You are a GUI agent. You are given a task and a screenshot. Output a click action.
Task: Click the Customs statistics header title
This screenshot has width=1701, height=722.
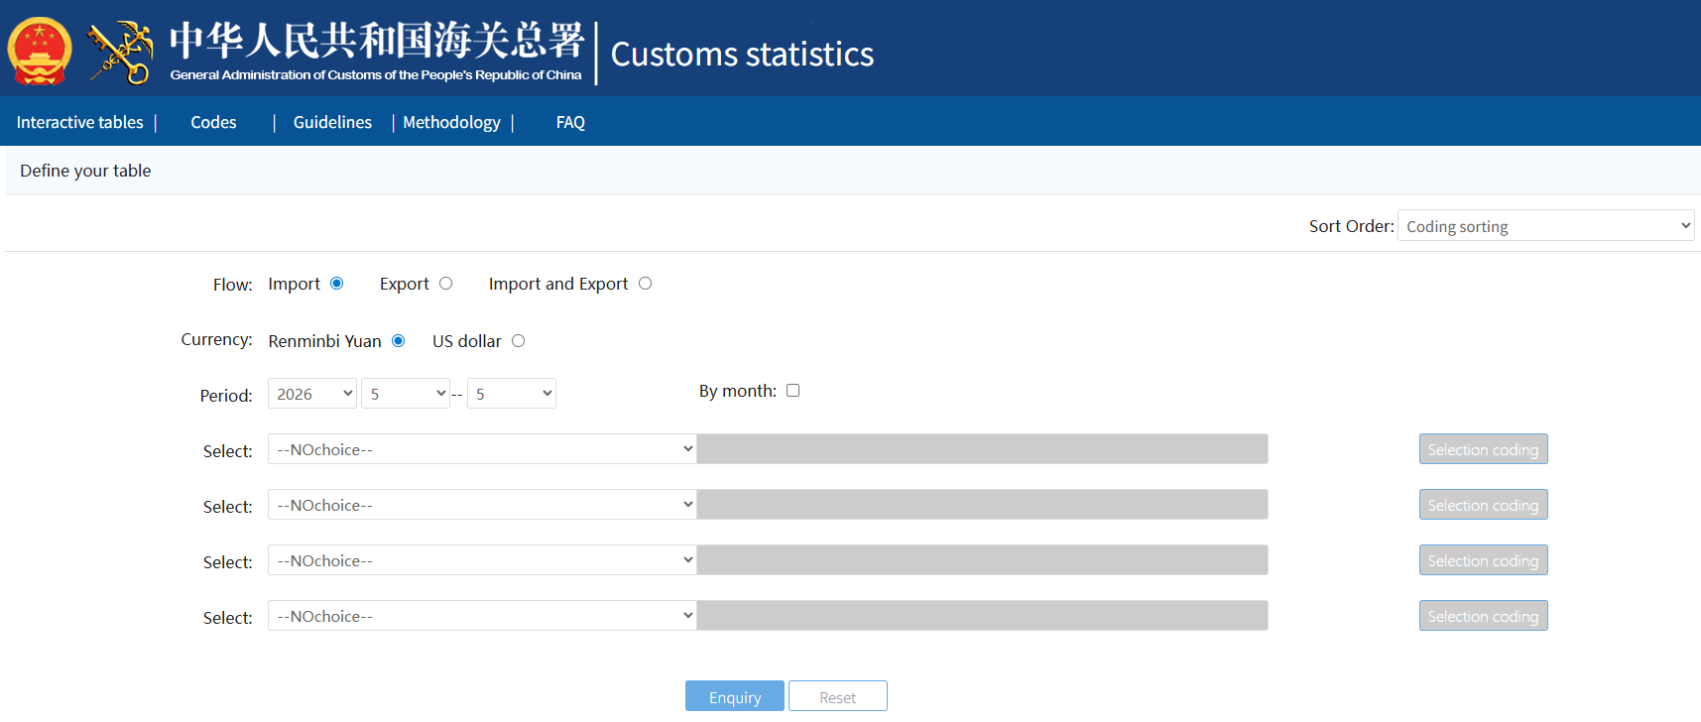[x=742, y=54]
